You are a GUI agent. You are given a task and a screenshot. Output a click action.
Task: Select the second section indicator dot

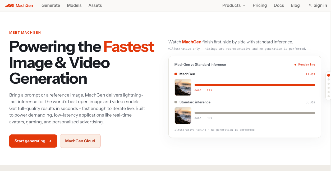coord(329,79)
